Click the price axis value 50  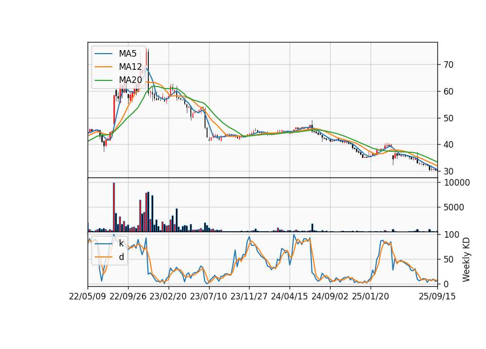point(449,118)
